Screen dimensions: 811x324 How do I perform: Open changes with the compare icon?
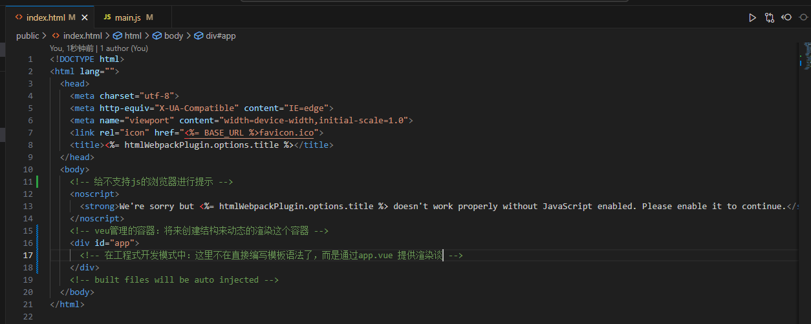(770, 17)
